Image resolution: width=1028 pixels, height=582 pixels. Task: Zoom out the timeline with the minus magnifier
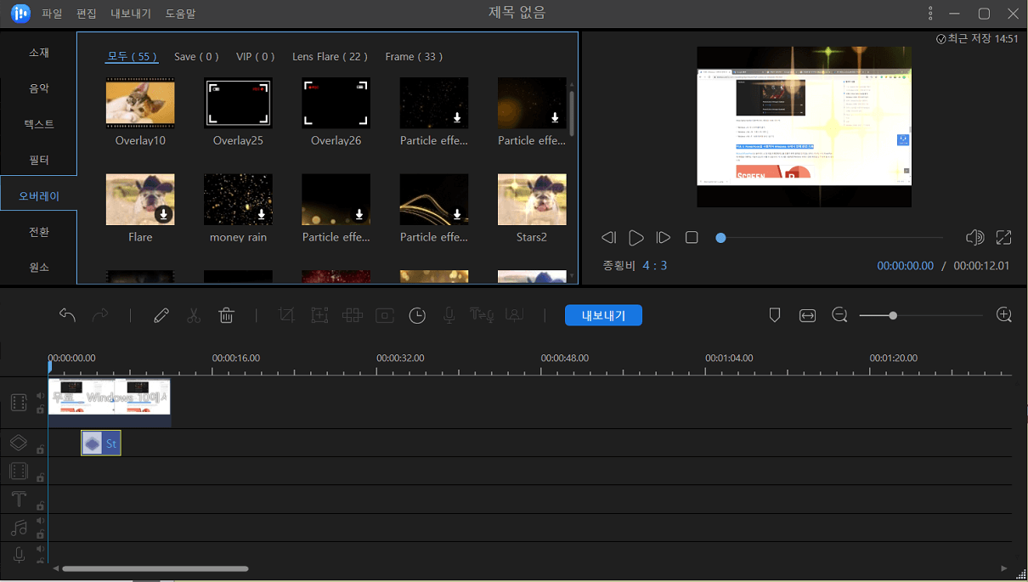point(839,315)
